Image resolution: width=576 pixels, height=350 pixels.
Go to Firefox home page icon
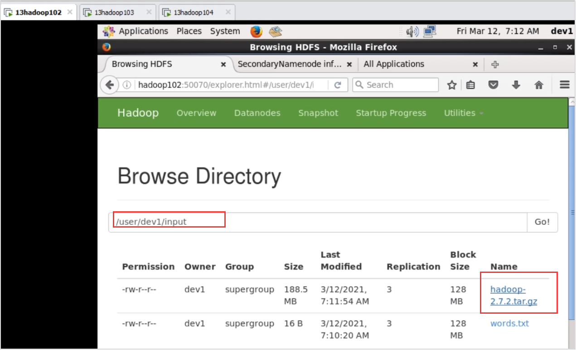tap(539, 85)
